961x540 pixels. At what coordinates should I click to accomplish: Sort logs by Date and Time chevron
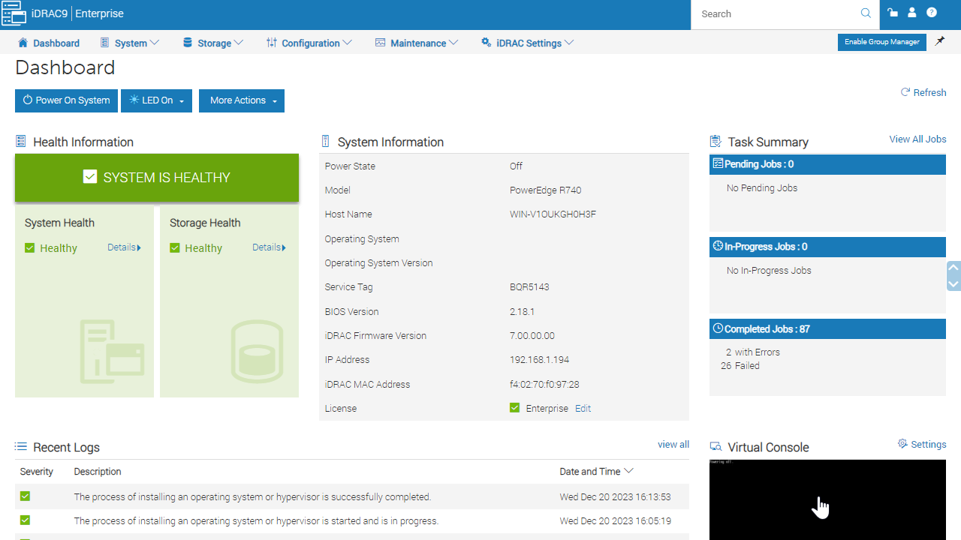coord(629,471)
